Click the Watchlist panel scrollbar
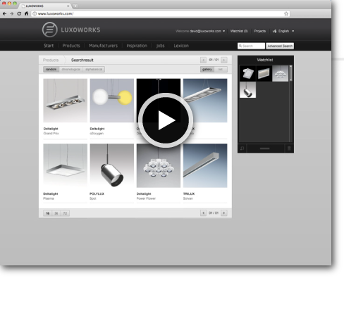Screen dimensions: 344x318 point(291,73)
